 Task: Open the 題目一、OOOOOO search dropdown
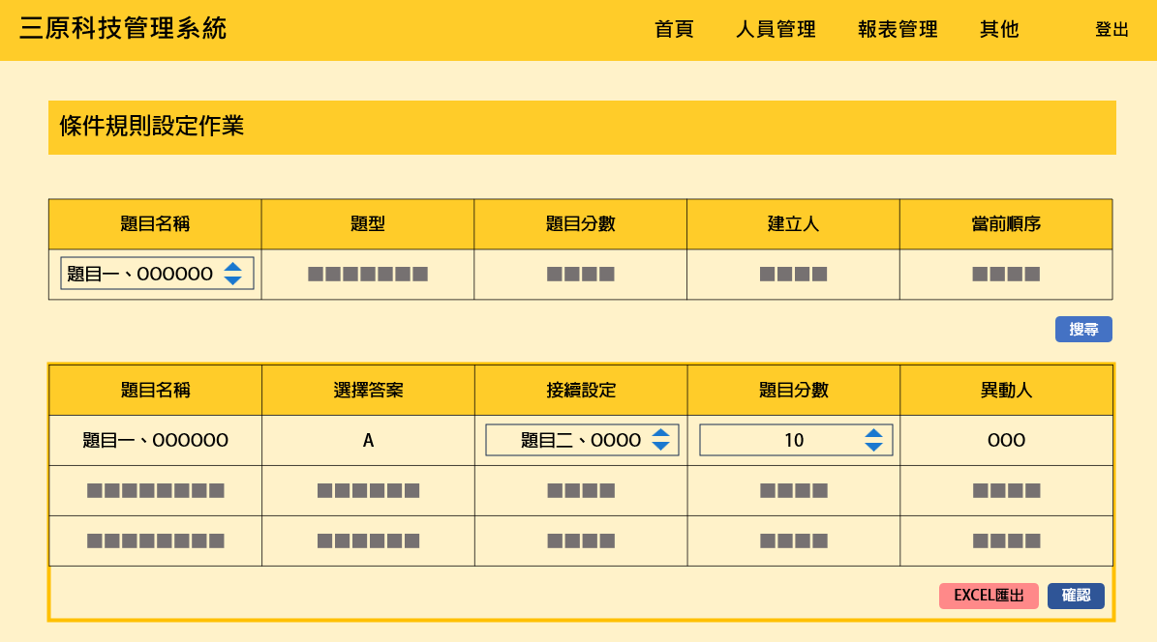(155, 273)
